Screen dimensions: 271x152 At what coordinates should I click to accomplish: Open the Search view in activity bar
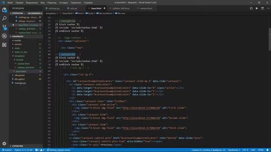click(4, 18)
